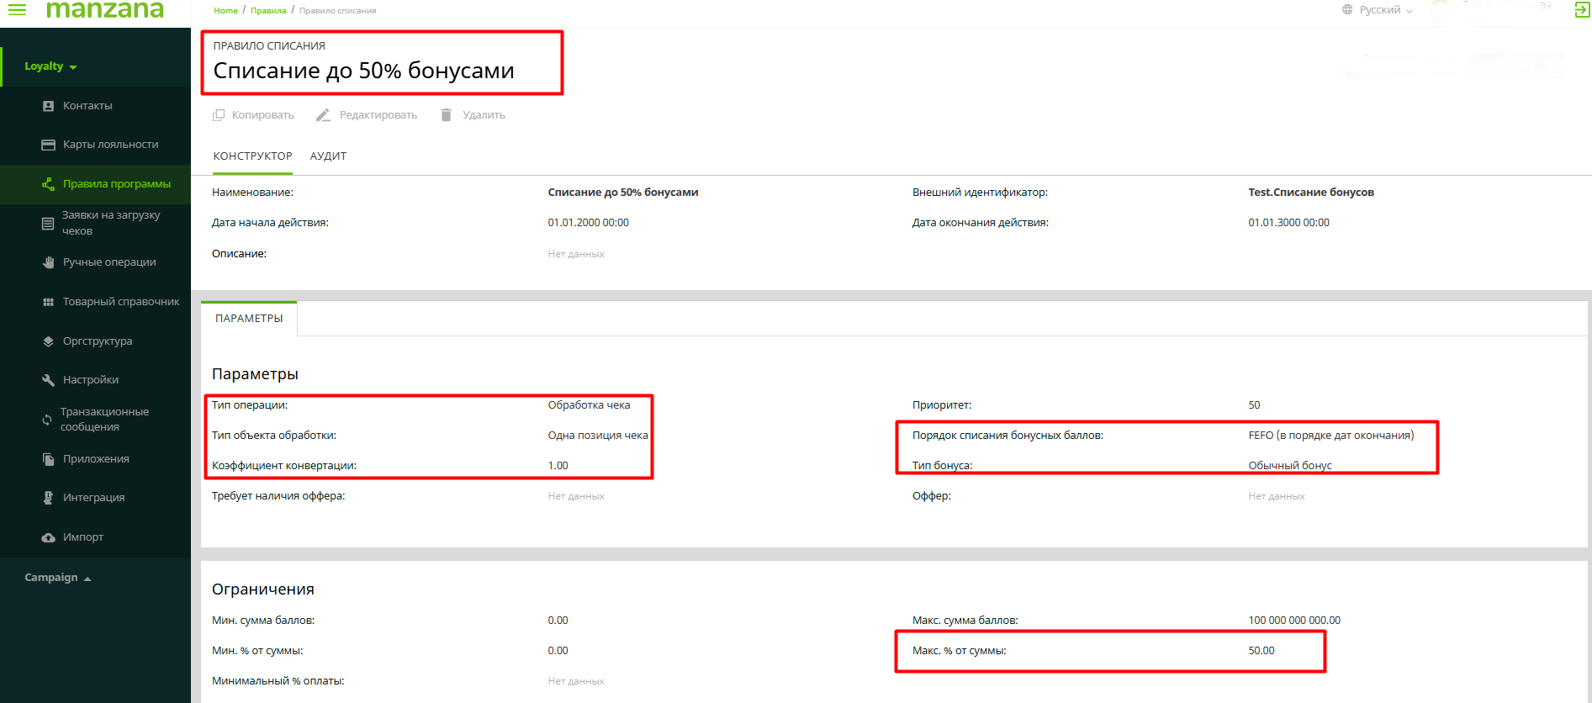Click the Оргструктура layers icon

(x=48, y=341)
